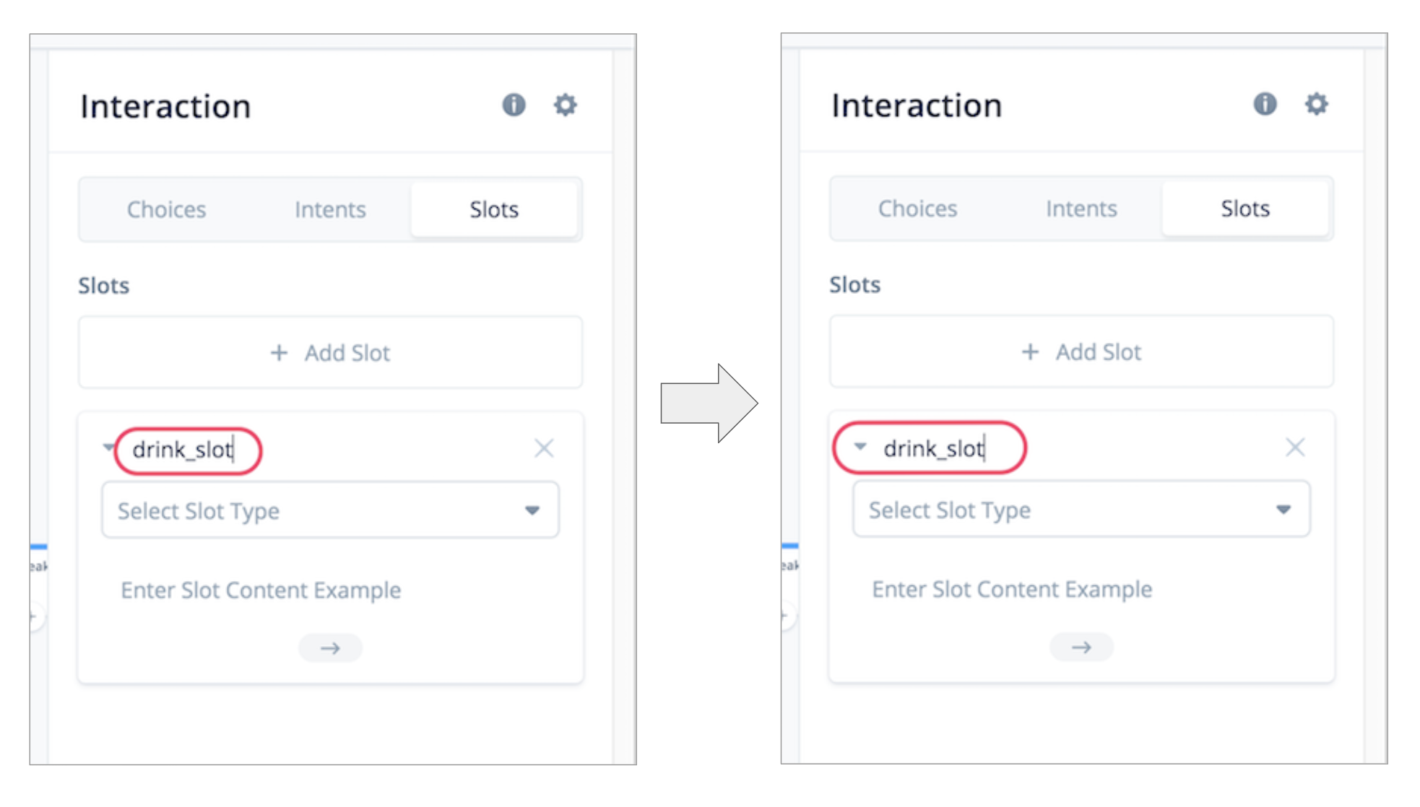Click the info icon in right Interaction panel
The image size is (1420, 807).
click(x=1265, y=104)
